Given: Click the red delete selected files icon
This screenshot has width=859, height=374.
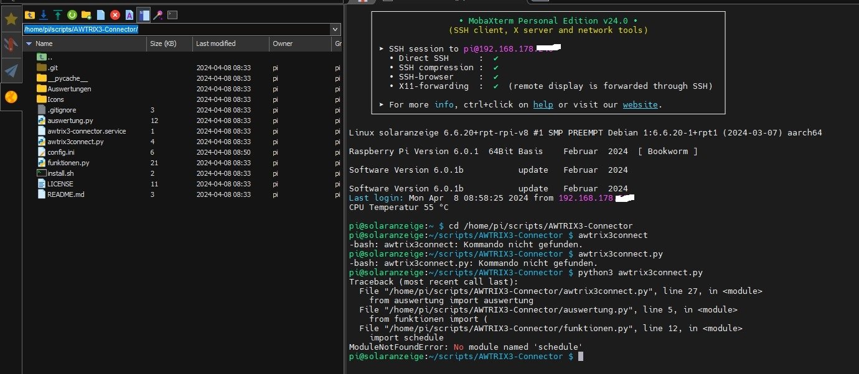Looking at the screenshot, I should (x=115, y=14).
